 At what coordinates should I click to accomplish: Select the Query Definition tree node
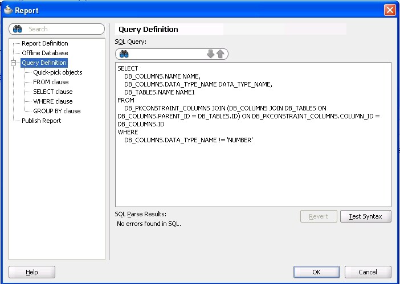(x=44, y=63)
